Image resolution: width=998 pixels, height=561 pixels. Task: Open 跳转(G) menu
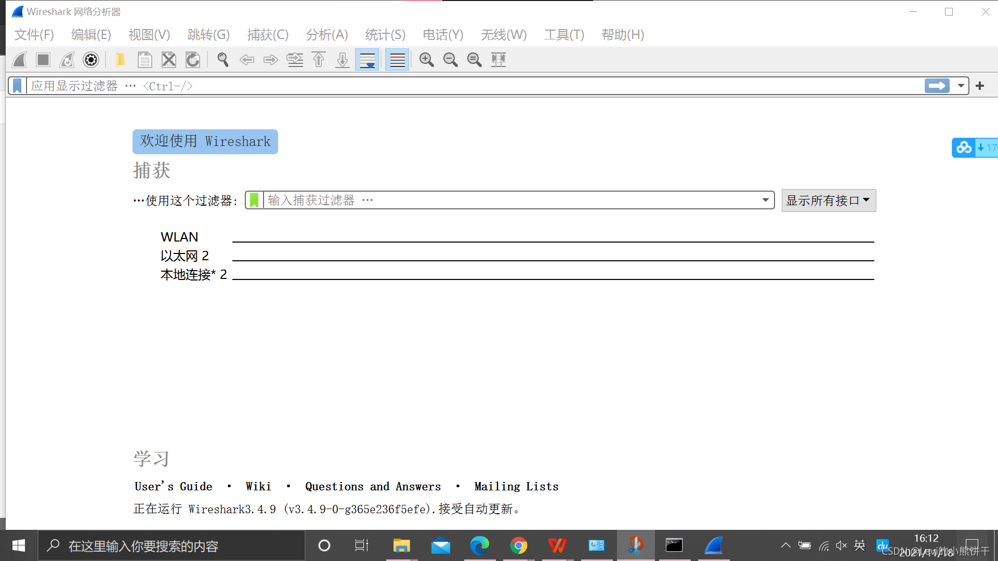(208, 35)
